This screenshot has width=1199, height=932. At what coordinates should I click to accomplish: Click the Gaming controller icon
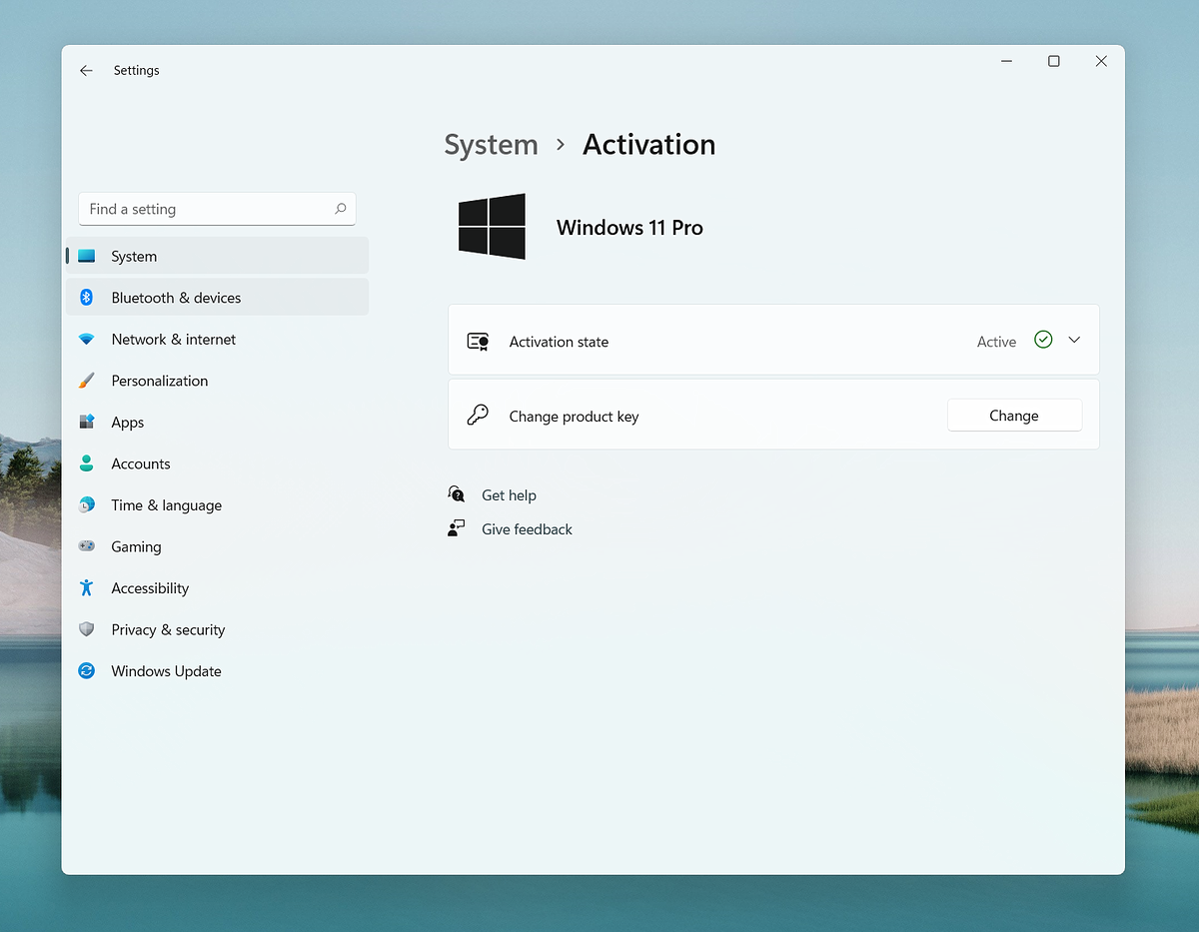pyautogui.click(x=87, y=546)
